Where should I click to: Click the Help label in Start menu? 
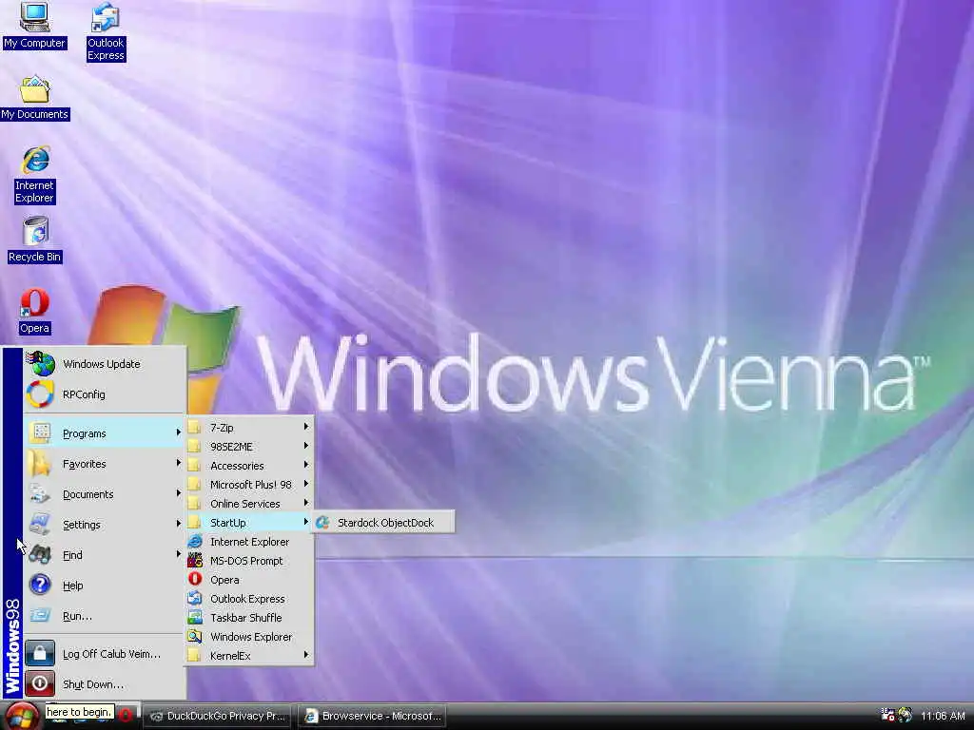click(72, 586)
